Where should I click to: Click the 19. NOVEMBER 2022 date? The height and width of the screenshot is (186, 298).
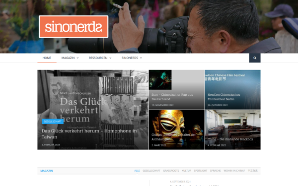[x=162, y=105]
